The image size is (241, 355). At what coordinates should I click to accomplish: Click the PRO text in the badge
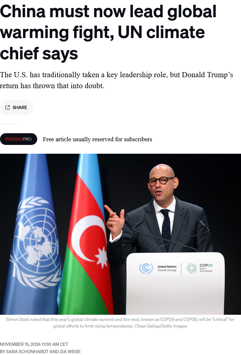27,139
